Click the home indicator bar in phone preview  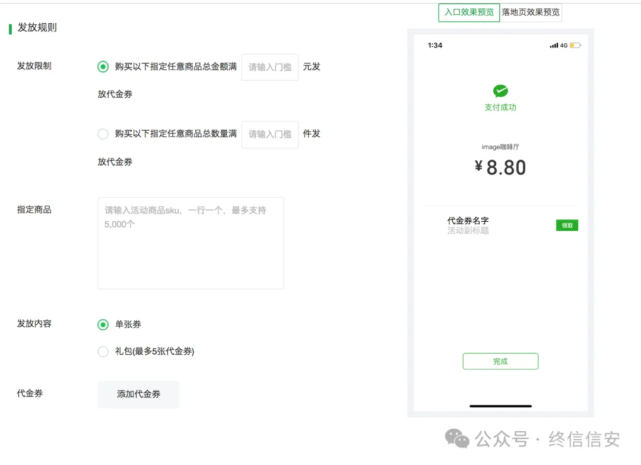click(x=500, y=406)
